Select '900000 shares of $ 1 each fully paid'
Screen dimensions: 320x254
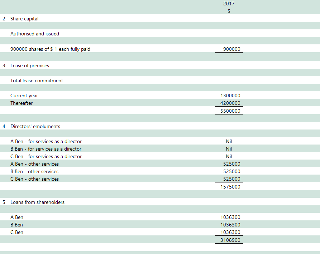(x=50, y=49)
